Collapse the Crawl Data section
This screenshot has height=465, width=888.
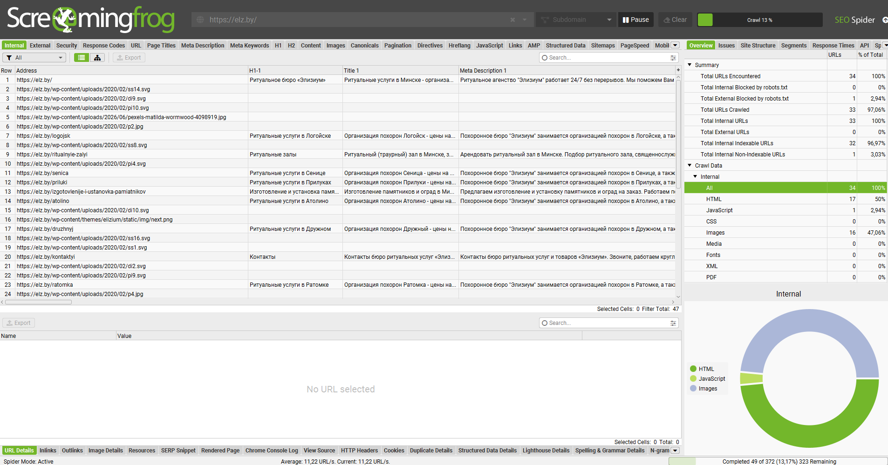pos(690,165)
